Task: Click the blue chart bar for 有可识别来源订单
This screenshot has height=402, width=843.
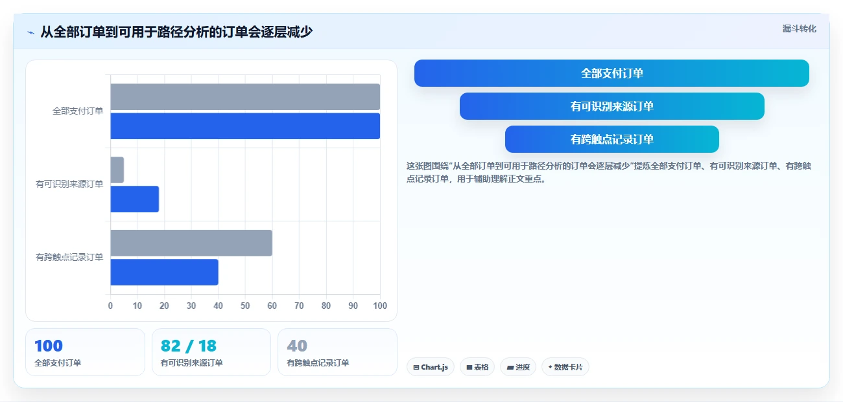Action: click(x=134, y=199)
